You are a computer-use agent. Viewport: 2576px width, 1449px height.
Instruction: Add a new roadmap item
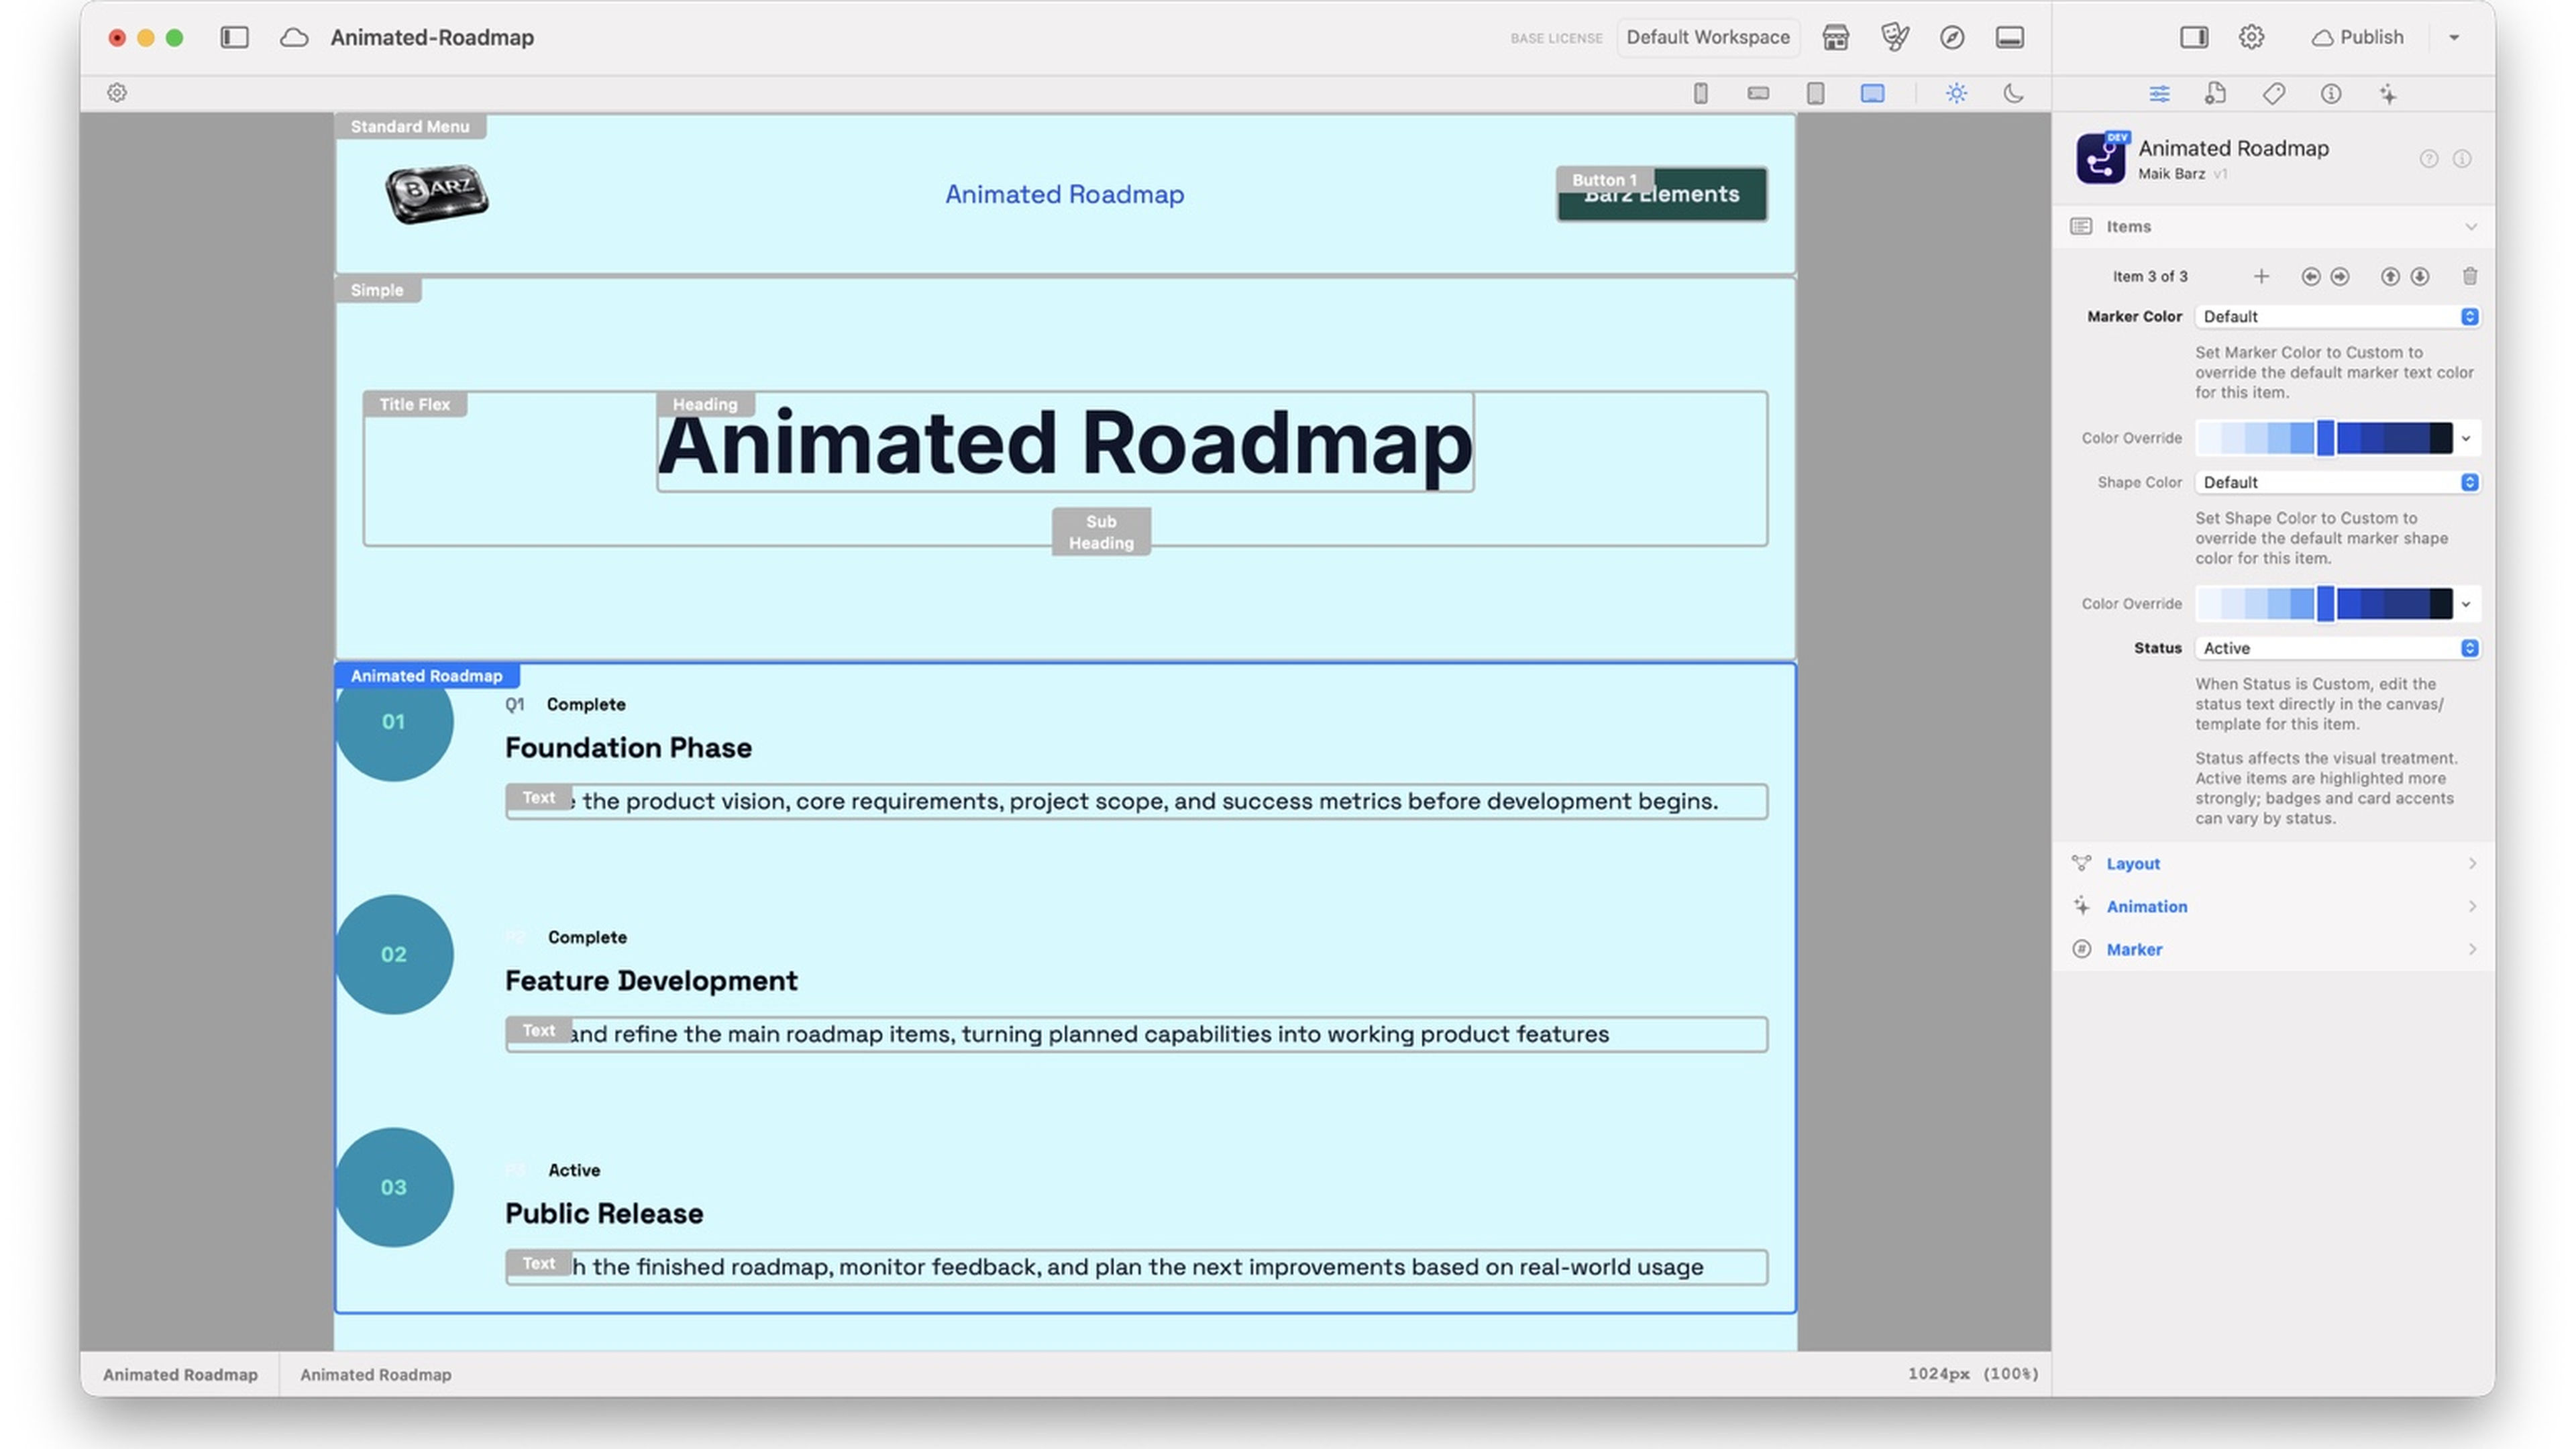click(2261, 276)
